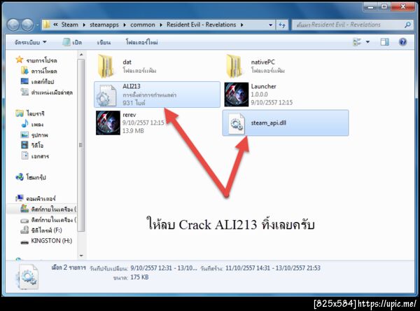Image resolution: width=420 pixels, height=311 pixels.
Task: Expand the steamapps breadcrumb arrow
Action: pyautogui.click(x=125, y=25)
